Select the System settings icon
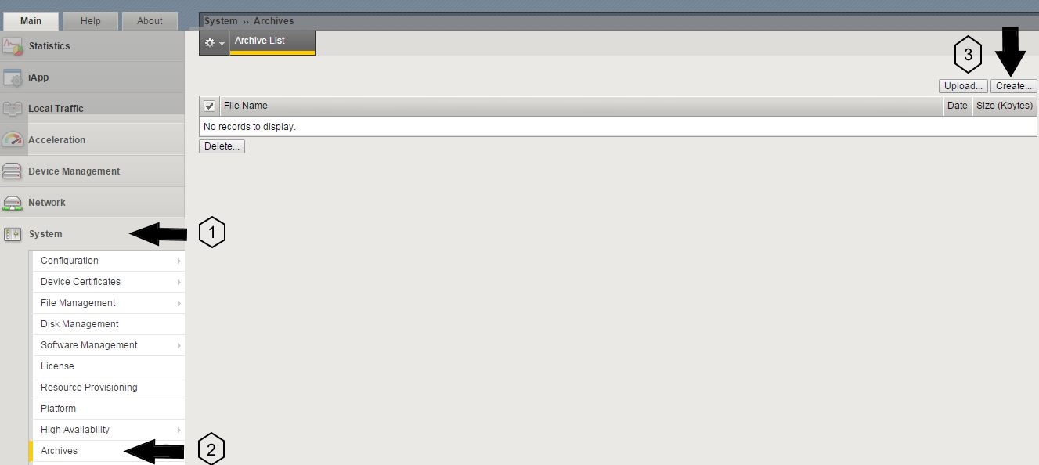Viewport: 1039px width, 465px height. 13,234
